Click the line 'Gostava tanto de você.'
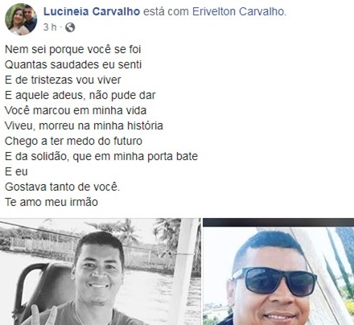354x325 pixels. point(62,187)
